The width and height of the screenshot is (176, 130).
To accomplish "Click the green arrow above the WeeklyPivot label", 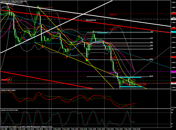I will pyautogui.click(x=93, y=31).
